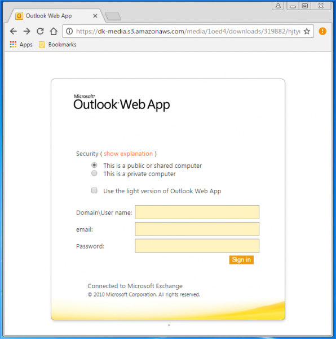336x339 pixels.
Task: Focus the Password input field
Action: (x=197, y=246)
